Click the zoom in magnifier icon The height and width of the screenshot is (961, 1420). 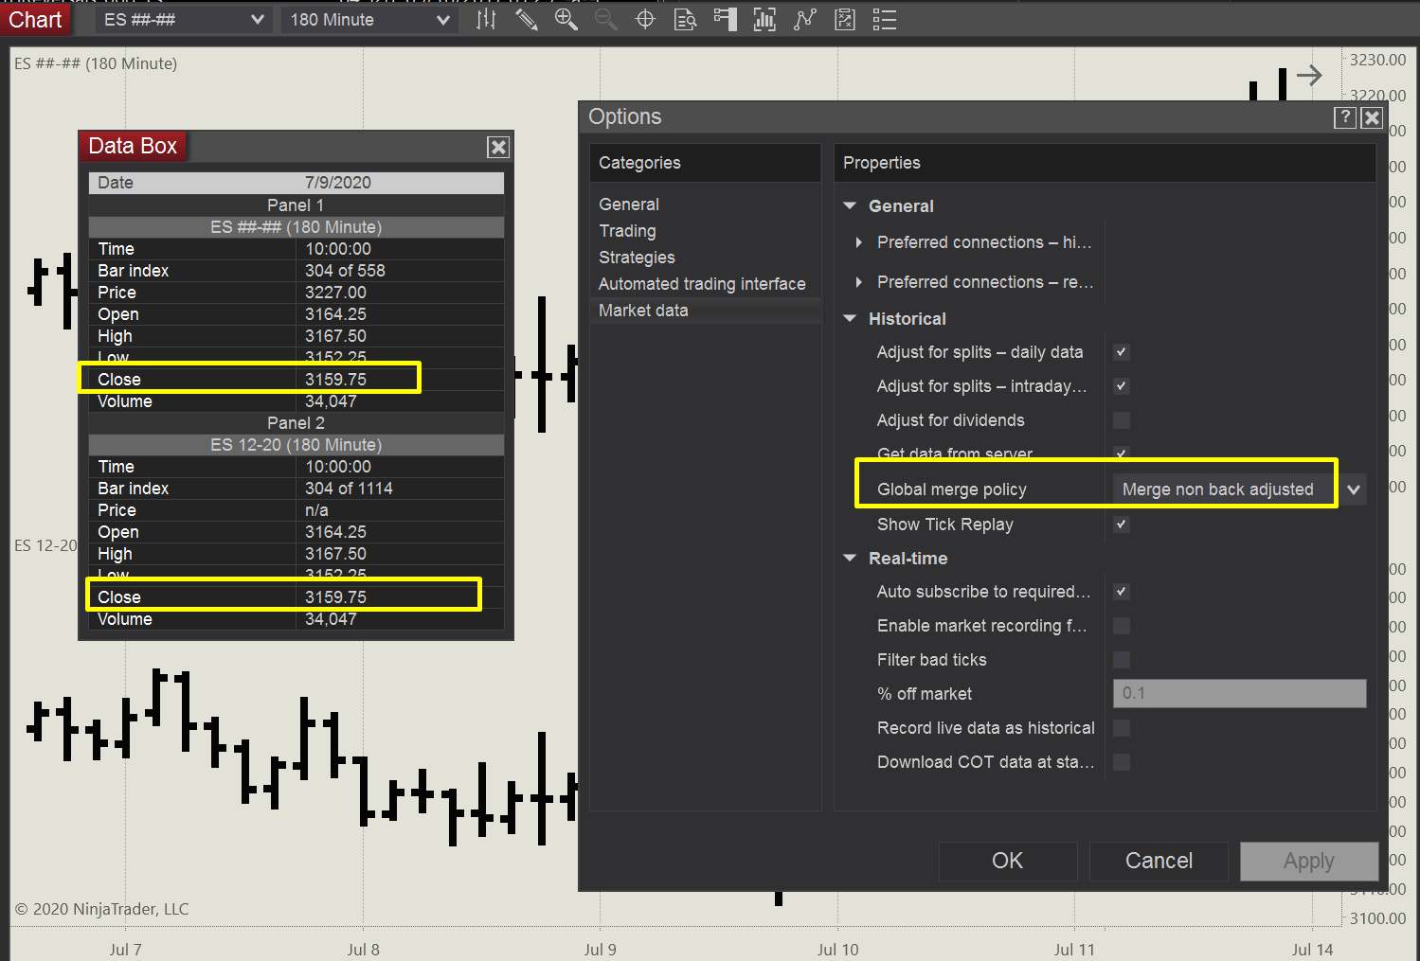(566, 19)
